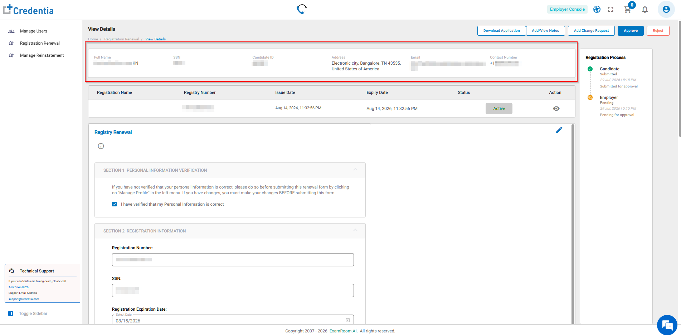Click Registration Number input field

click(x=233, y=260)
